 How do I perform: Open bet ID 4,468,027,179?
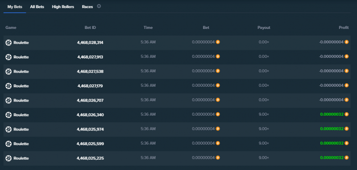[90, 86]
